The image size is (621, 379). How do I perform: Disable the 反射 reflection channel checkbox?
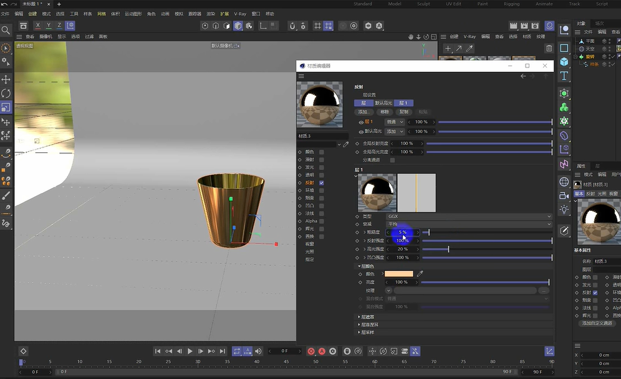click(322, 183)
